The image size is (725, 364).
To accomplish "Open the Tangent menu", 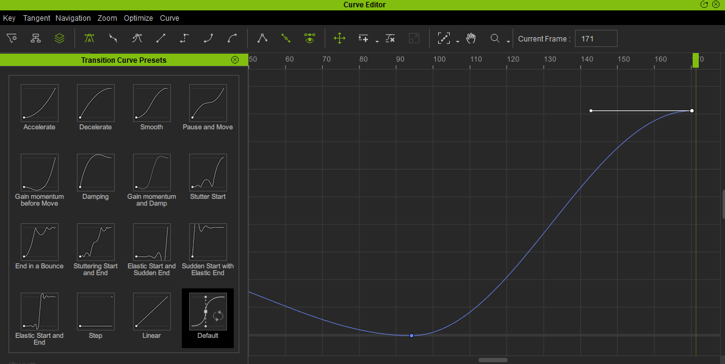I will point(37,18).
